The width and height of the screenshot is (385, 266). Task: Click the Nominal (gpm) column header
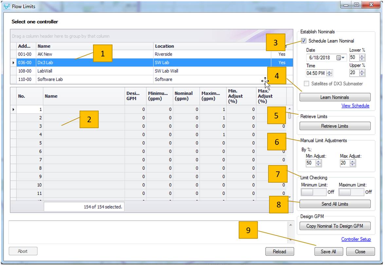(x=186, y=96)
